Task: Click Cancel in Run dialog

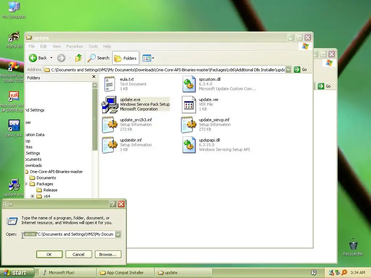Action: [x=78, y=254]
